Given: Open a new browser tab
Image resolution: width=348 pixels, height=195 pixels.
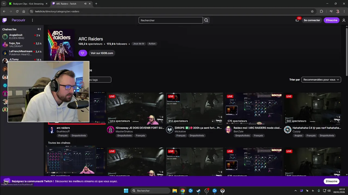Looking at the screenshot, I should click(x=96, y=4).
